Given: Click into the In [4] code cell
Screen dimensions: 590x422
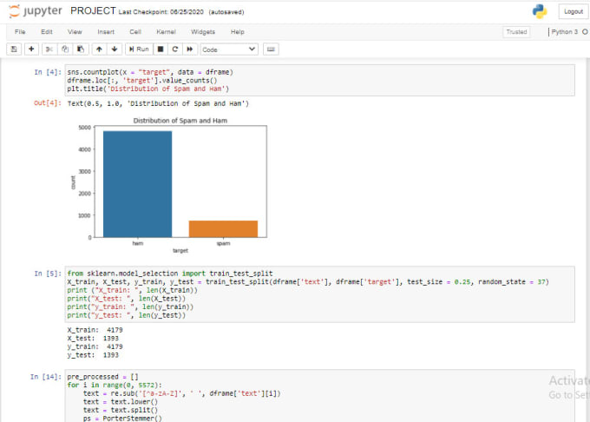Looking at the screenshot, I should click(x=320, y=80).
